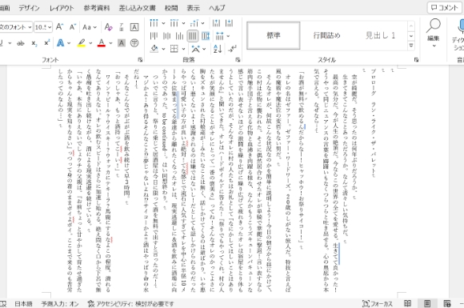Expand borders dropdown arrow
This screenshot has height=308, width=464.
[x=183, y=49]
